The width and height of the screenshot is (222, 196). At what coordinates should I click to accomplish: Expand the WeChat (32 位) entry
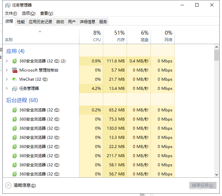(x=7, y=79)
